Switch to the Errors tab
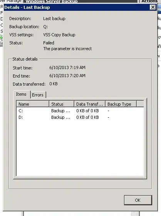Viewport: 161px width, 216px height. 38,95
